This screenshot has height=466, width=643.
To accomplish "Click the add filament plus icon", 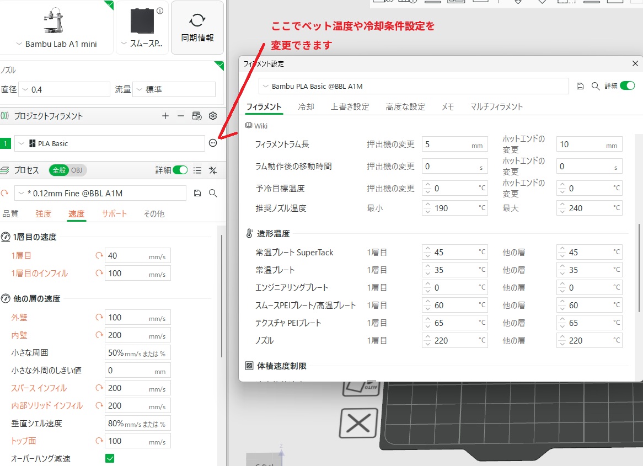I will pos(165,116).
